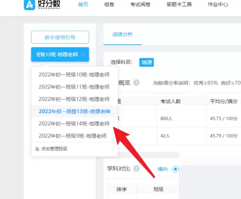Select 2022年初一班级11班-地理老师 from the list
Screen dimensions: 241x199
tap(74, 87)
